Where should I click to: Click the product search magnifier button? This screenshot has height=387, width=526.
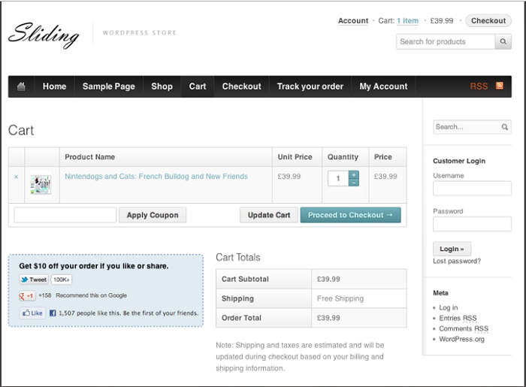[x=504, y=42]
